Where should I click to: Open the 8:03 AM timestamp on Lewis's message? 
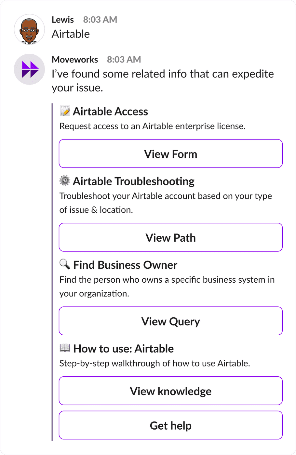coord(100,20)
